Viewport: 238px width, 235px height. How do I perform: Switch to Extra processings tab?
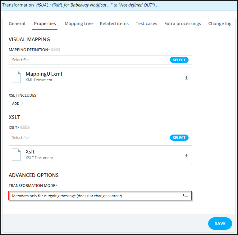coord(183,24)
